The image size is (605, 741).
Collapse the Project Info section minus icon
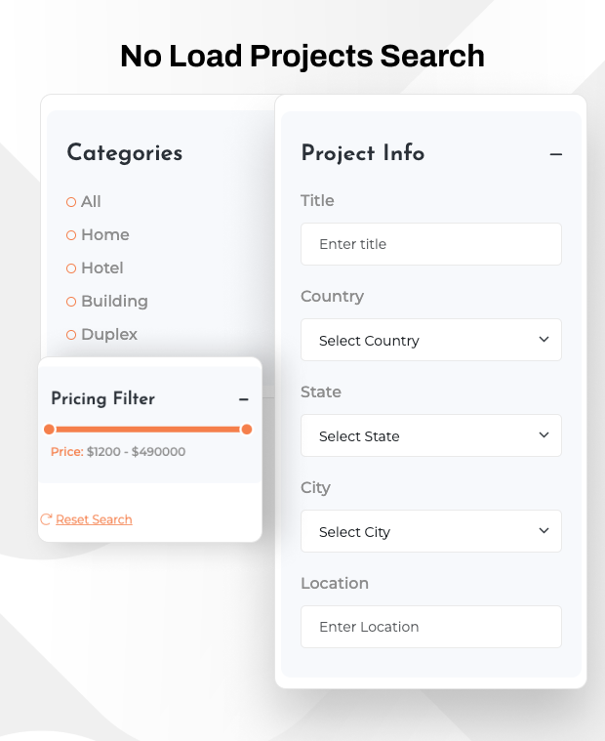click(x=556, y=154)
